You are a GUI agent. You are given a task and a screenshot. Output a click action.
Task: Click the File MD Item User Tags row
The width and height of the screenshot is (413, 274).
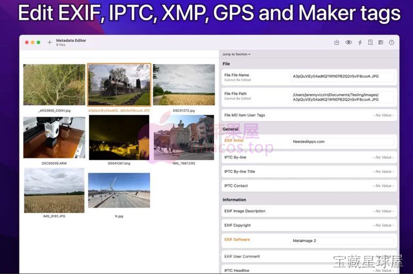[309, 115]
